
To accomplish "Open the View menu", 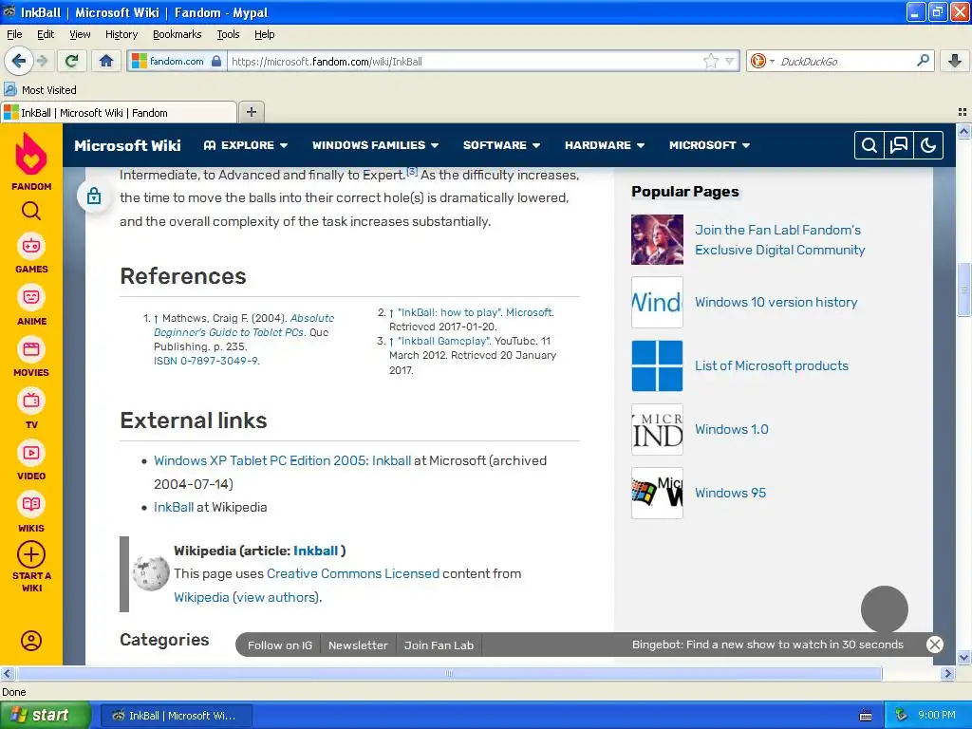I will coord(80,34).
